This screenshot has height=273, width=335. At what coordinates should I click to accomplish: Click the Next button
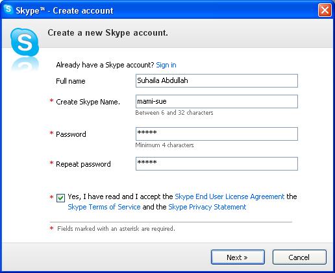pos(238,257)
